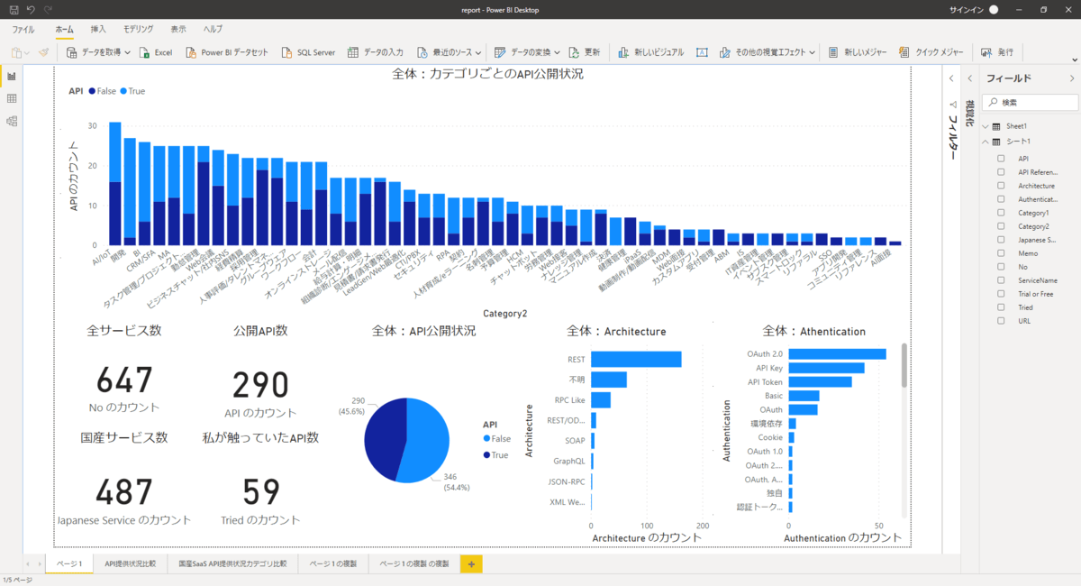The image size is (1081, 586).
Task: Check the Architecture field checkbox
Action: click(x=1001, y=186)
